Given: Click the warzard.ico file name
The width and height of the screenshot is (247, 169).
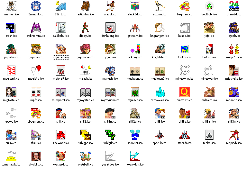Looking at the screenshot, I should [x=61, y=165].
